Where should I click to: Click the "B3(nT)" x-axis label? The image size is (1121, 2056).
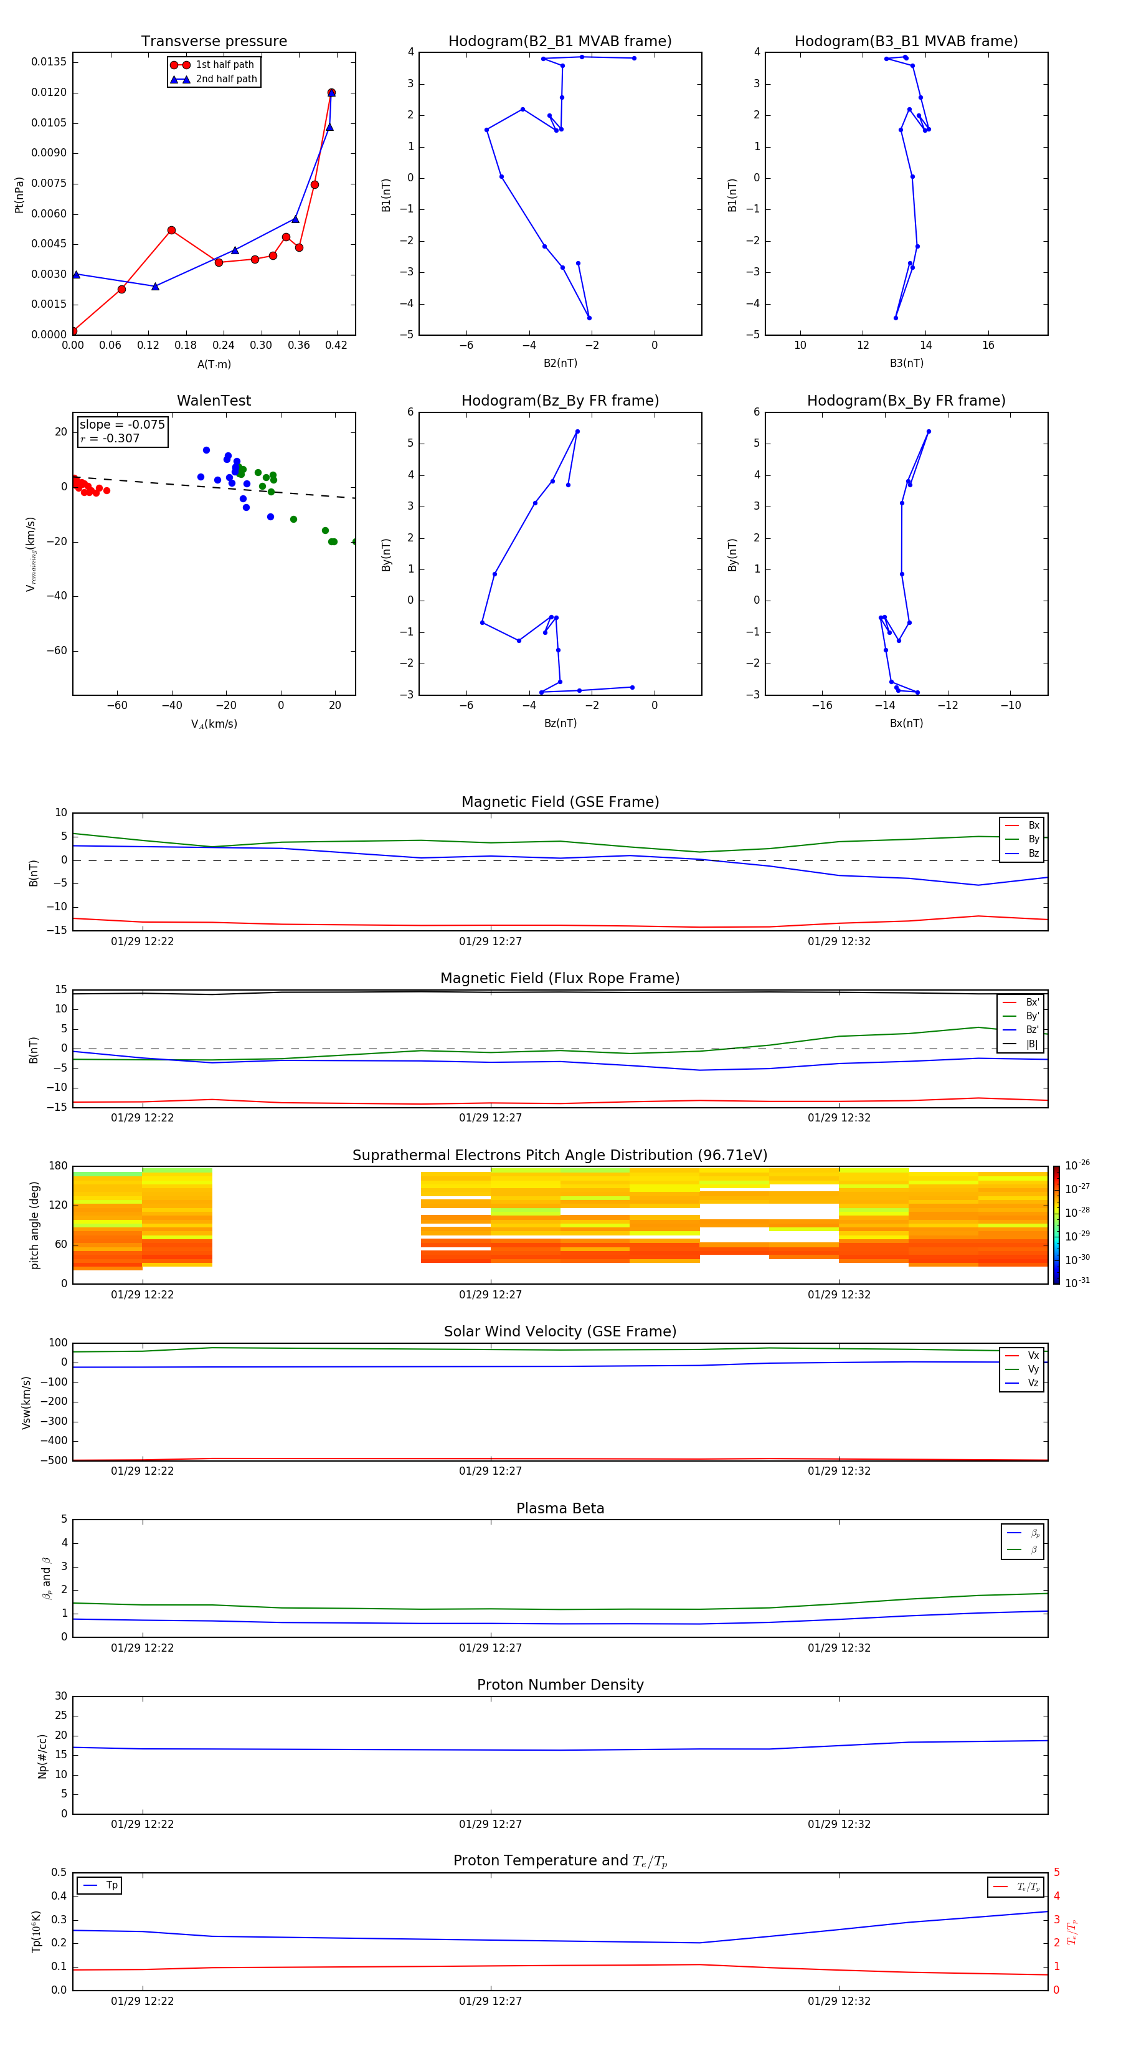click(906, 363)
